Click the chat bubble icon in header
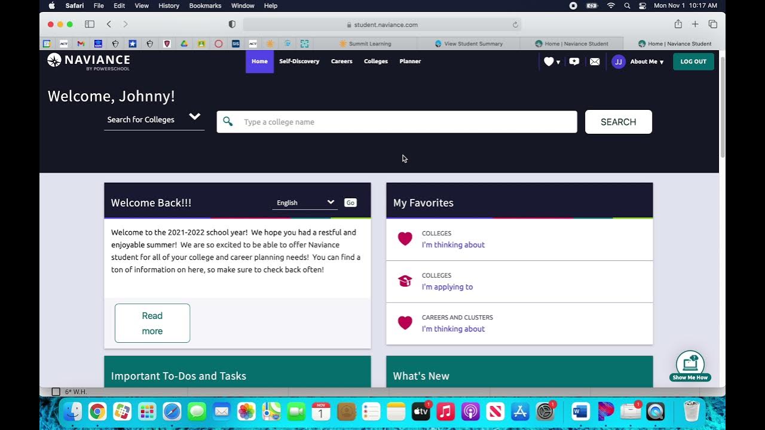The image size is (765, 430). pos(574,62)
